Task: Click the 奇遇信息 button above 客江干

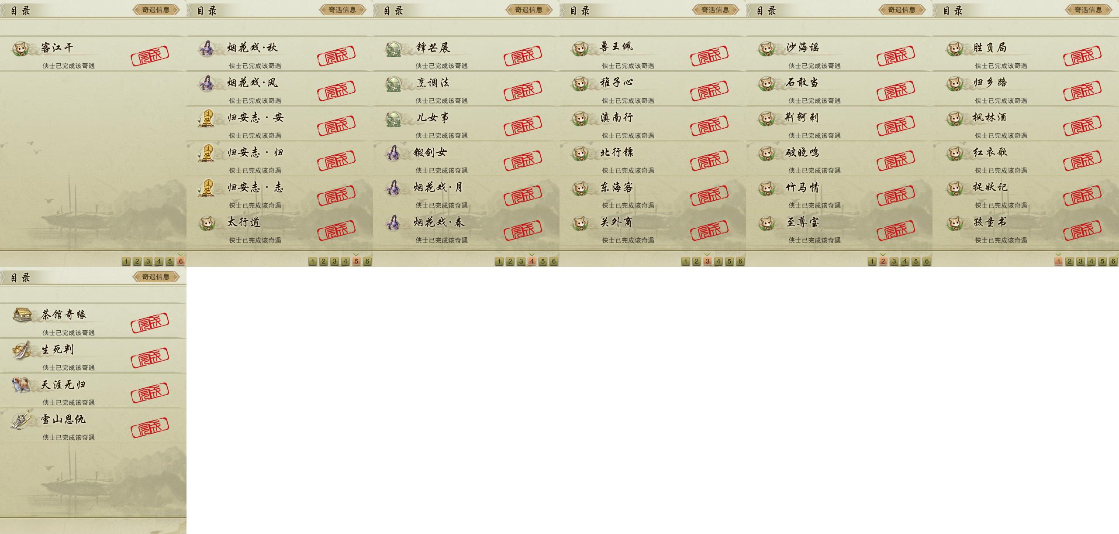Action: point(156,10)
